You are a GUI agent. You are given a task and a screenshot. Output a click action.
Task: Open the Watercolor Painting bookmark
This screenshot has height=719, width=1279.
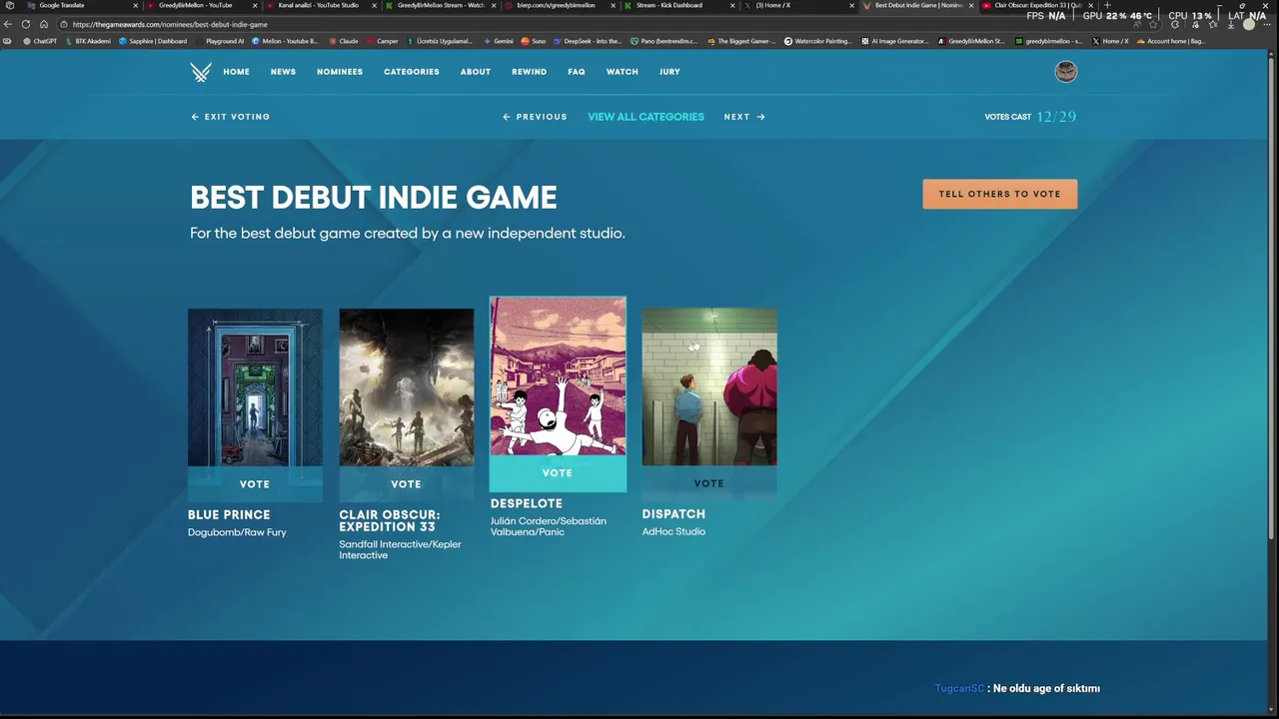pos(818,41)
